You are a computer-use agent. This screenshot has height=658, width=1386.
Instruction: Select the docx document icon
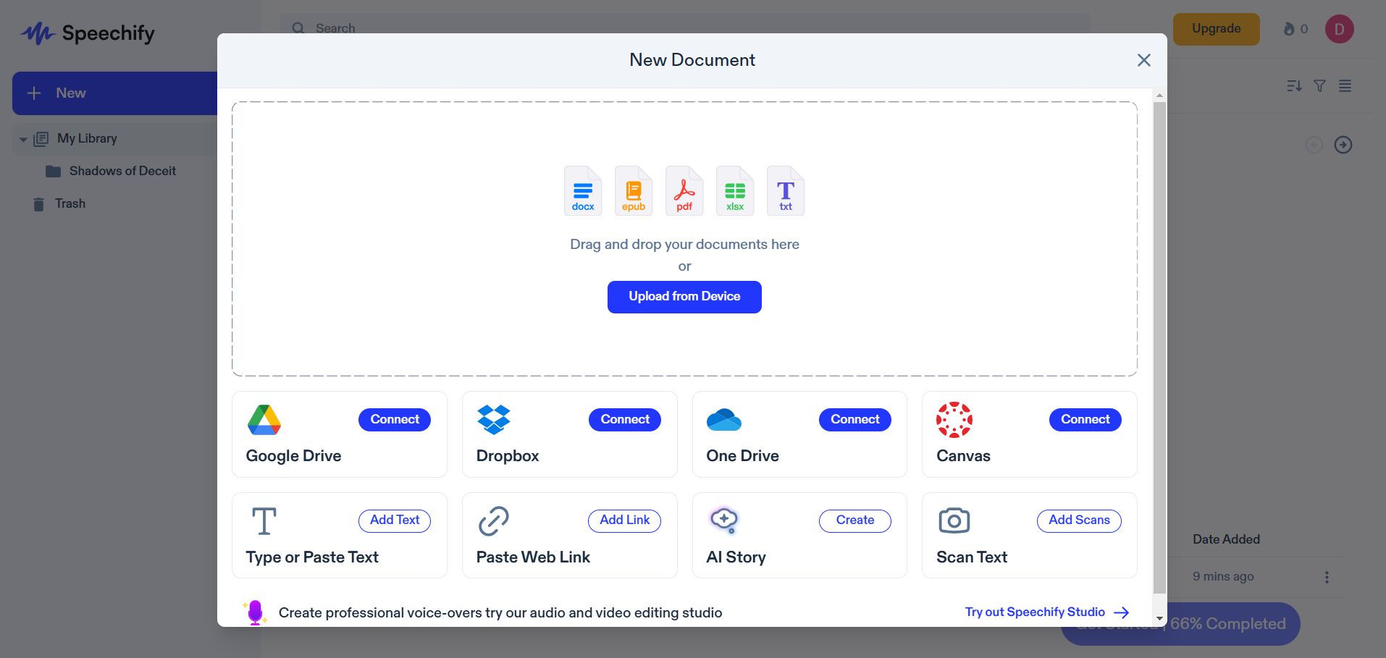coord(582,190)
